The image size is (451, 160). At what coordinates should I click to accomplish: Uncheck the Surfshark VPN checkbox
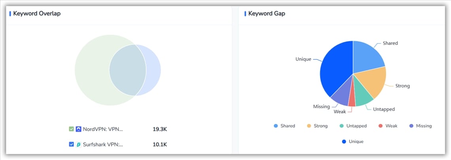(x=71, y=144)
